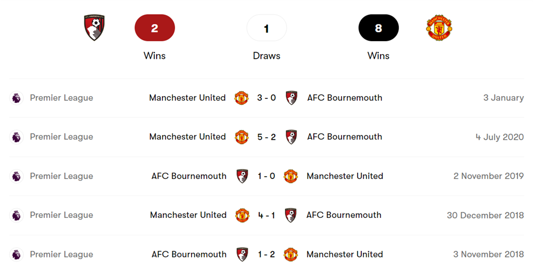Viewport: 533px width, 272px height.
Task: Open the 1 - 0 match from 2 November 2019
Action: coord(266,176)
